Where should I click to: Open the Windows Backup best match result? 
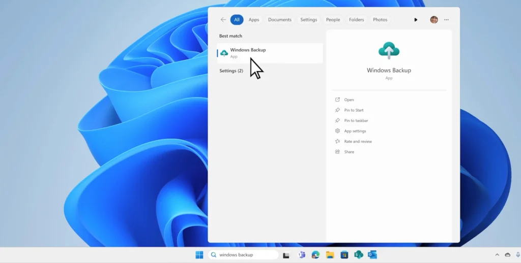point(270,53)
